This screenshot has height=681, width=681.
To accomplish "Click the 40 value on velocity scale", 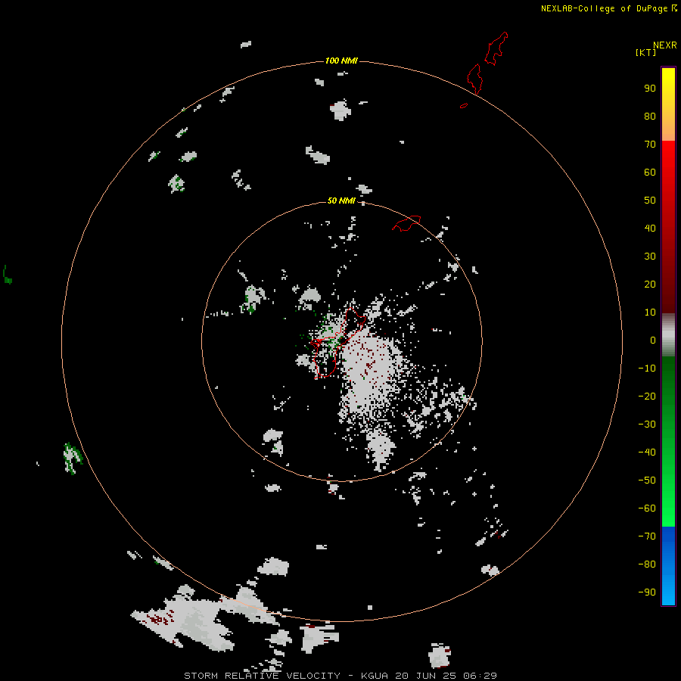I will 650,229.
